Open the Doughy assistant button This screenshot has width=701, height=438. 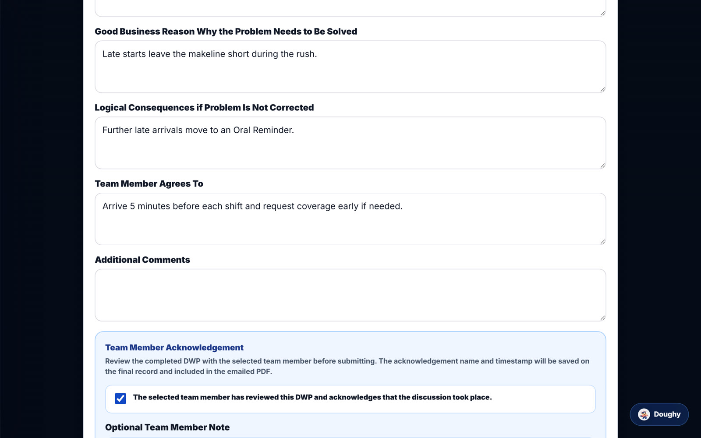[x=659, y=414]
